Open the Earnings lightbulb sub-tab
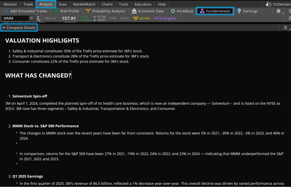The height and width of the screenshot is (187, 291). (247, 11)
